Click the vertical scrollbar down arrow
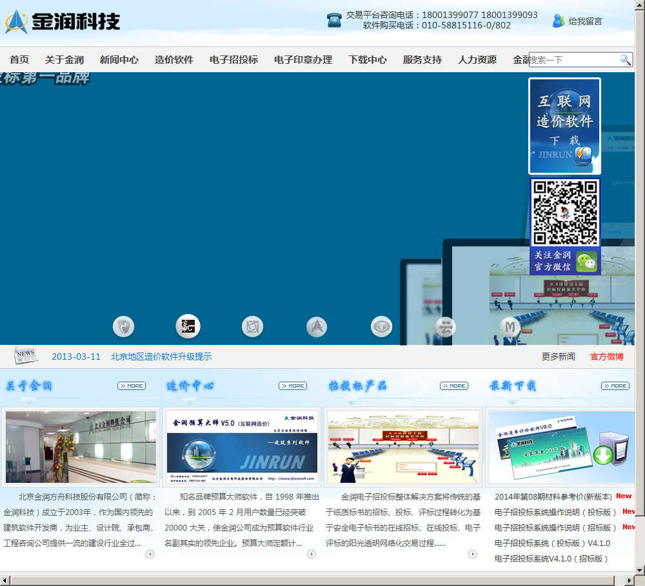Image resolution: width=645 pixels, height=586 pixels. [x=640, y=571]
